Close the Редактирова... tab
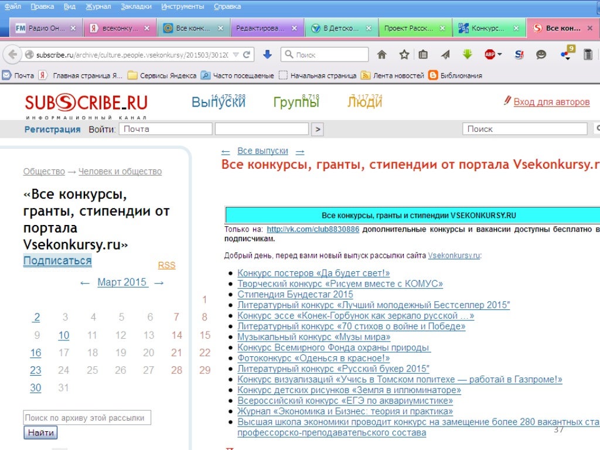The height and width of the screenshot is (450, 600). coord(294,28)
